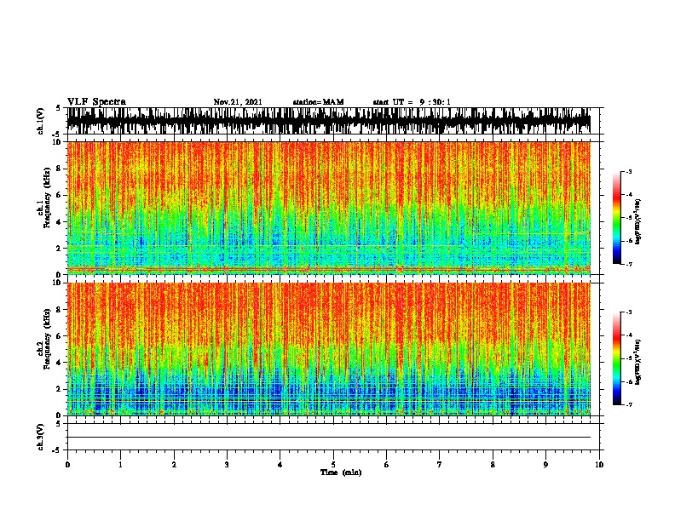Viewport: 675px width, 521px height.
Task: Click time axis tick label "5"
Action: pyautogui.click(x=333, y=465)
